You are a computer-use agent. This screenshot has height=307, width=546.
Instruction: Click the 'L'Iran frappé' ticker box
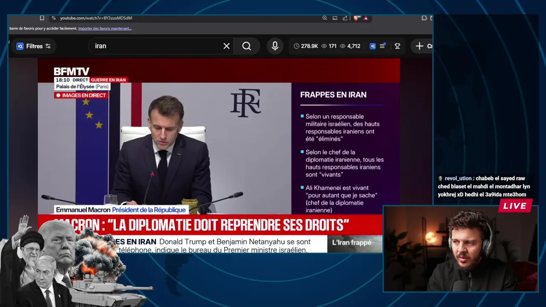[355, 243]
